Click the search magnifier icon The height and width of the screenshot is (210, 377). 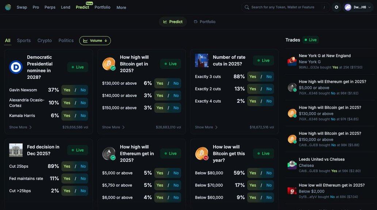(247, 7)
